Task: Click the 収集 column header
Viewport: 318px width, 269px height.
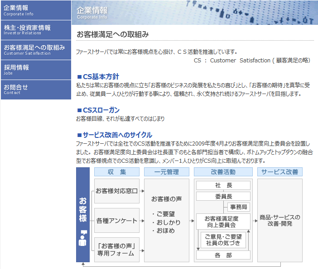Action: tap(117, 172)
